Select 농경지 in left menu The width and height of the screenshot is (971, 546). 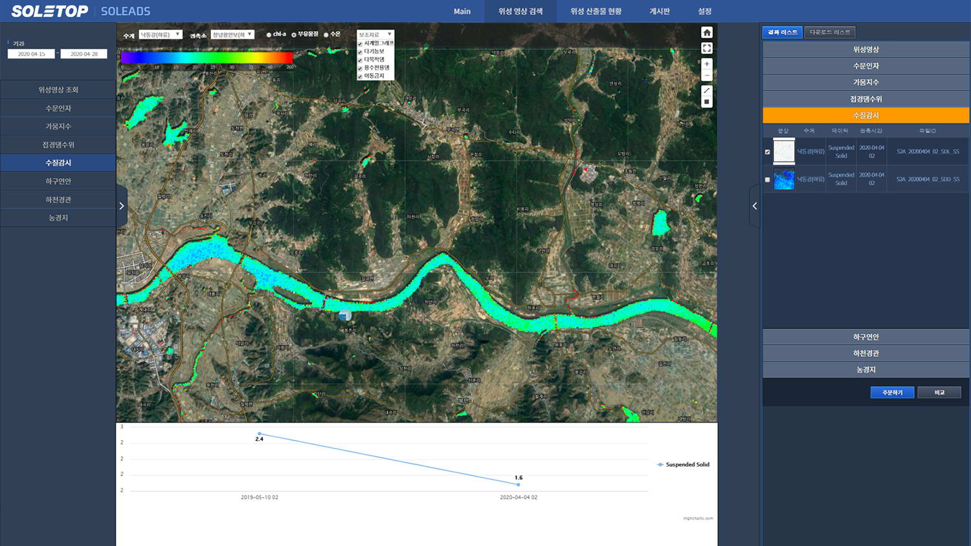pos(58,217)
